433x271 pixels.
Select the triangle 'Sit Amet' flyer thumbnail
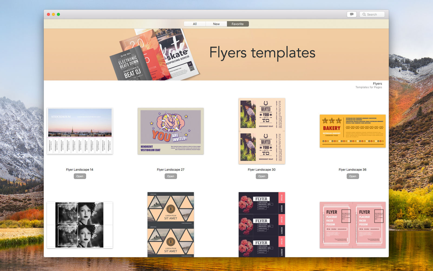pyautogui.click(x=171, y=225)
